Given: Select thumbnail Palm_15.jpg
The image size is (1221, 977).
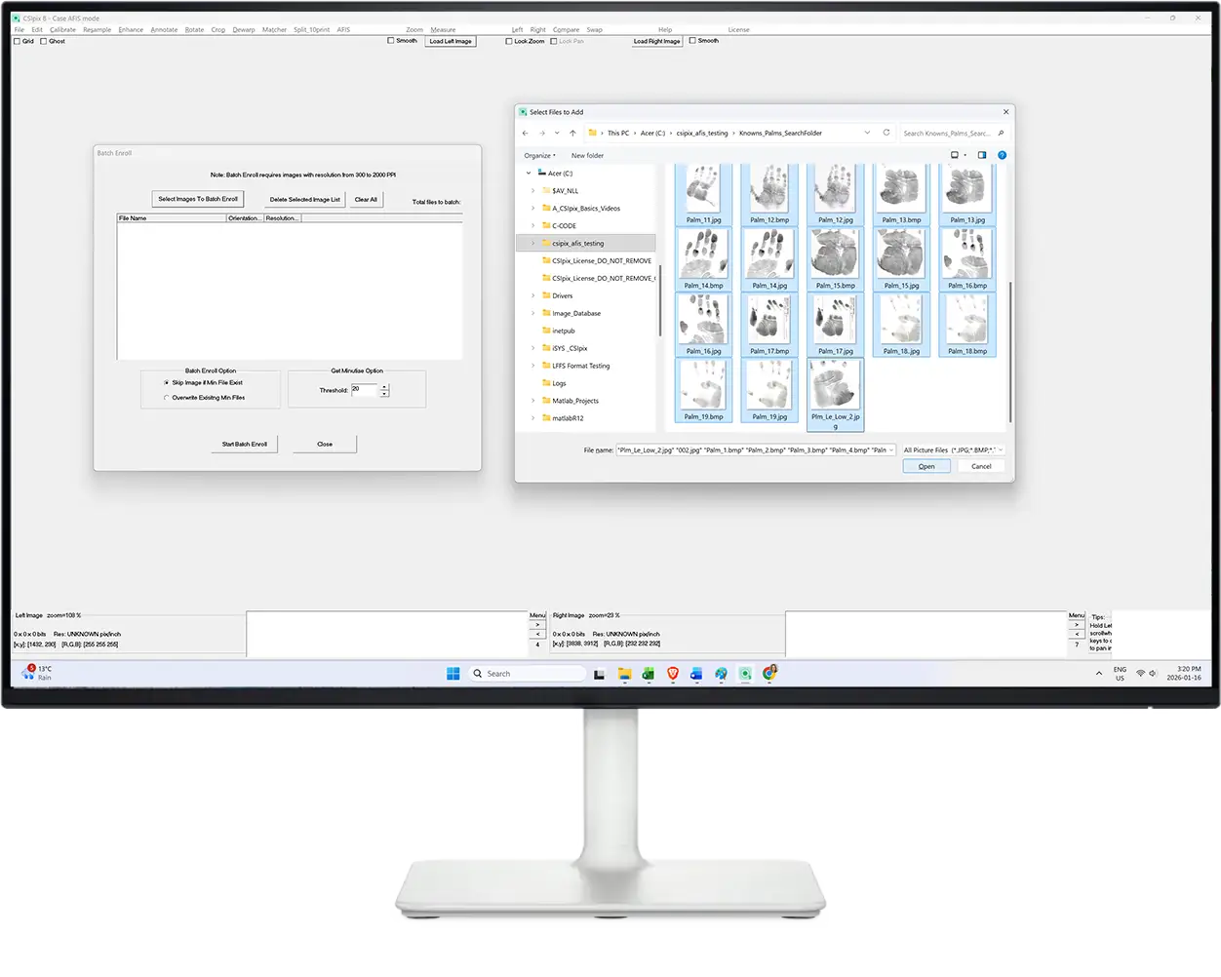Looking at the screenshot, I should point(901,260).
